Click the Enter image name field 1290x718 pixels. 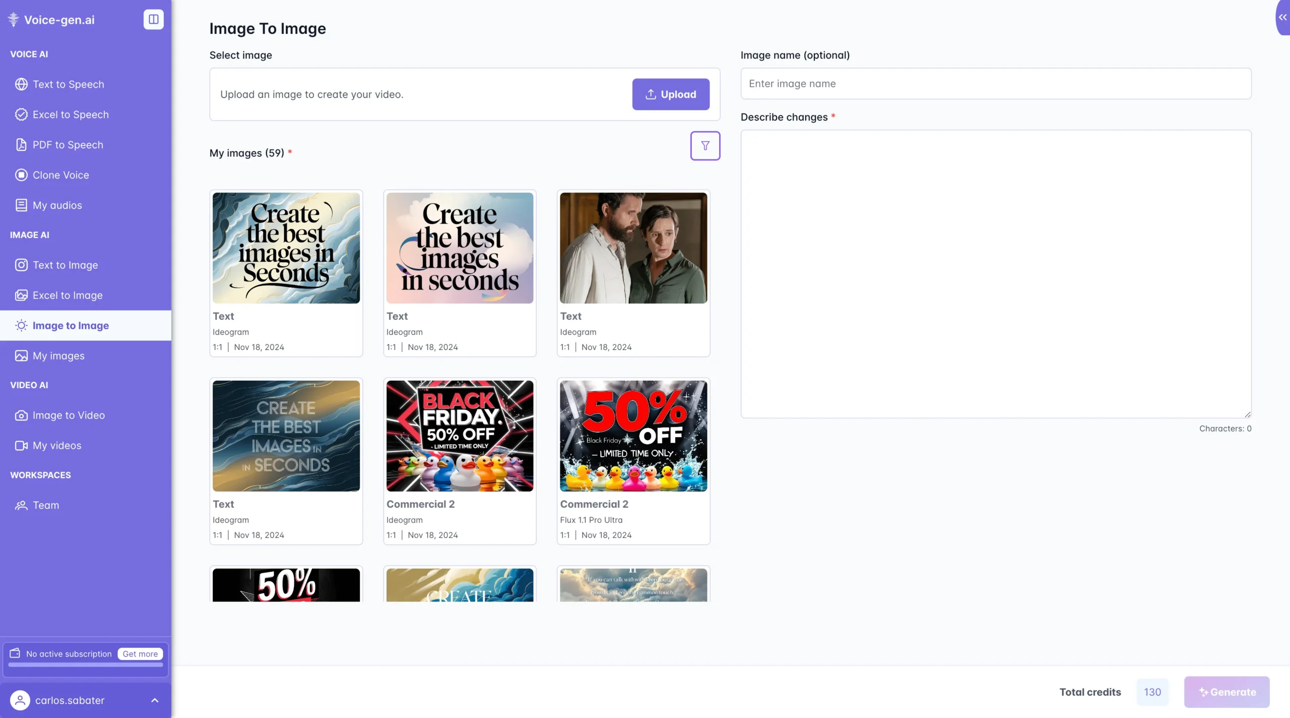point(996,84)
